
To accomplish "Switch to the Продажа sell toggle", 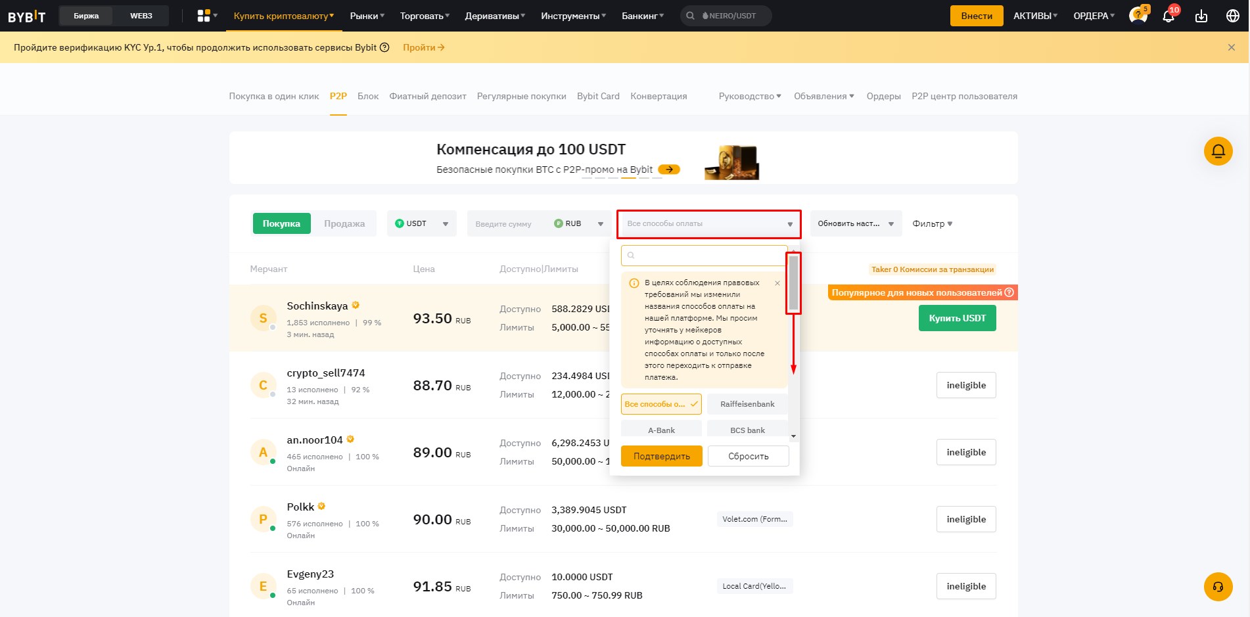I will (344, 223).
